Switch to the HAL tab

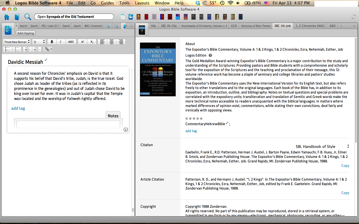click(153, 26)
